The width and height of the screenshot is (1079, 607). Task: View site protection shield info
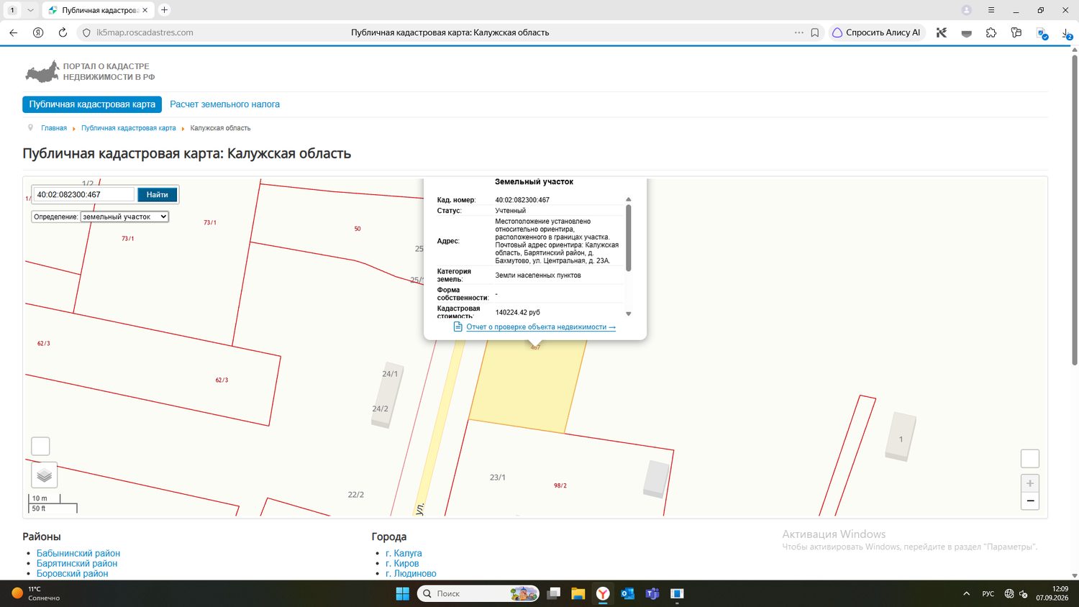(x=86, y=32)
